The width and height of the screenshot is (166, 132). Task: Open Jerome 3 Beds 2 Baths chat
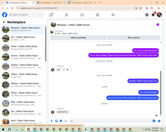coord(22,57)
